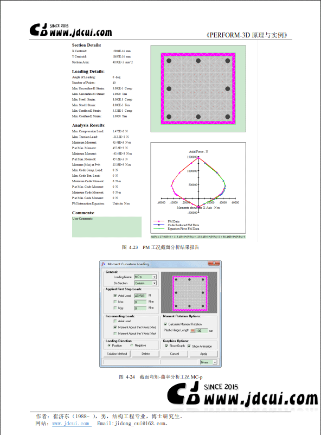Click the PM interaction curve graph
This screenshot has width=321, height=435.
pyautogui.click(x=198, y=188)
